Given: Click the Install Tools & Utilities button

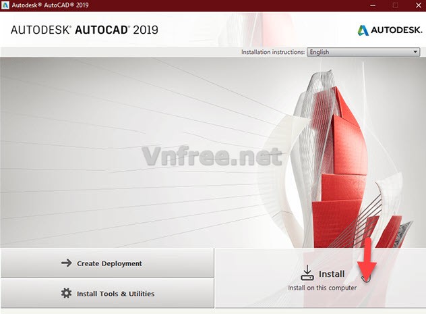Looking at the screenshot, I should 107,293.
